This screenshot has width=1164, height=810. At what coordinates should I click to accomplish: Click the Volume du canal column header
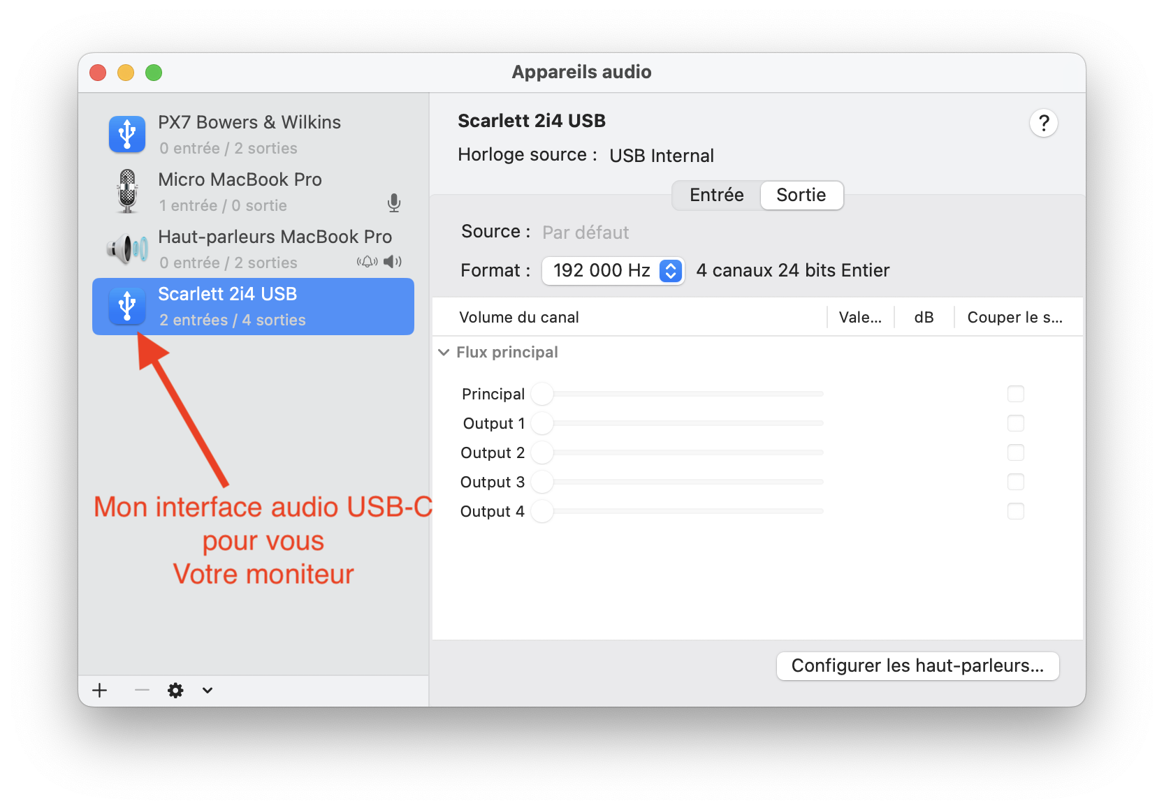(x=519, y=318)
